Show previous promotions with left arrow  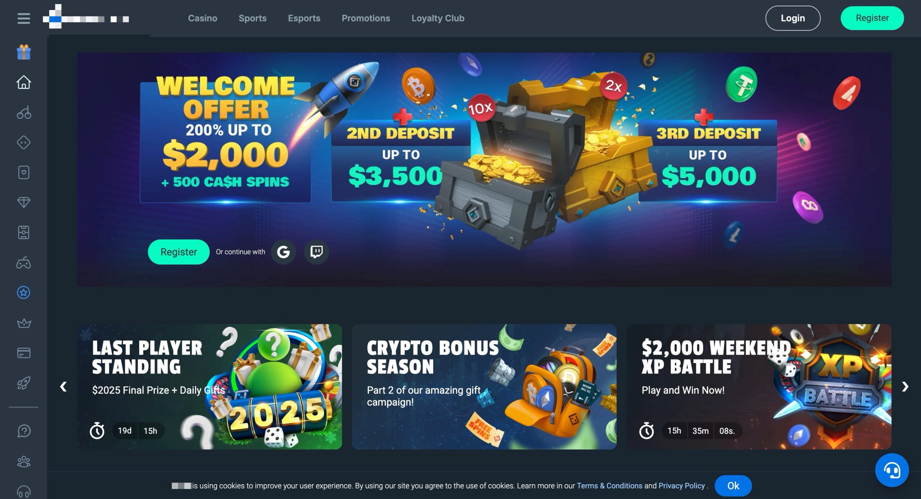click(63, 387)
